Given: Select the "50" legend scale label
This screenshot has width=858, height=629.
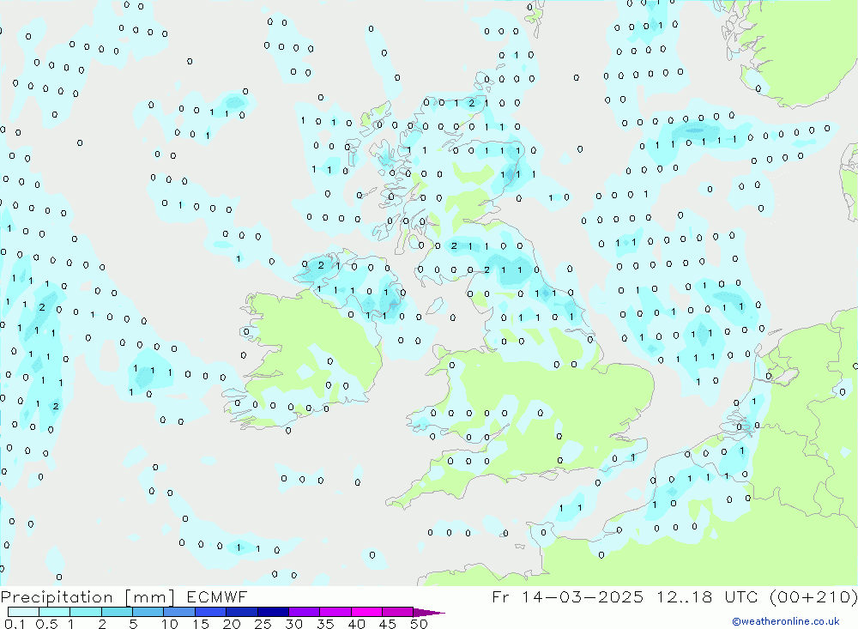Looking at the screenshot, I should (419, 624).
